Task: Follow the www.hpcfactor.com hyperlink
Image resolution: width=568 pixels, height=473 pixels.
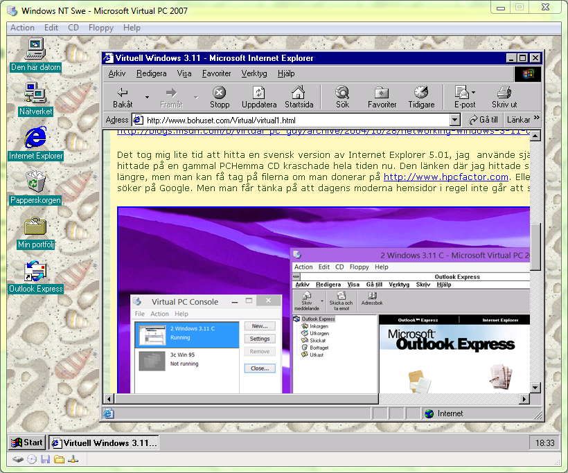Action: 446,177
